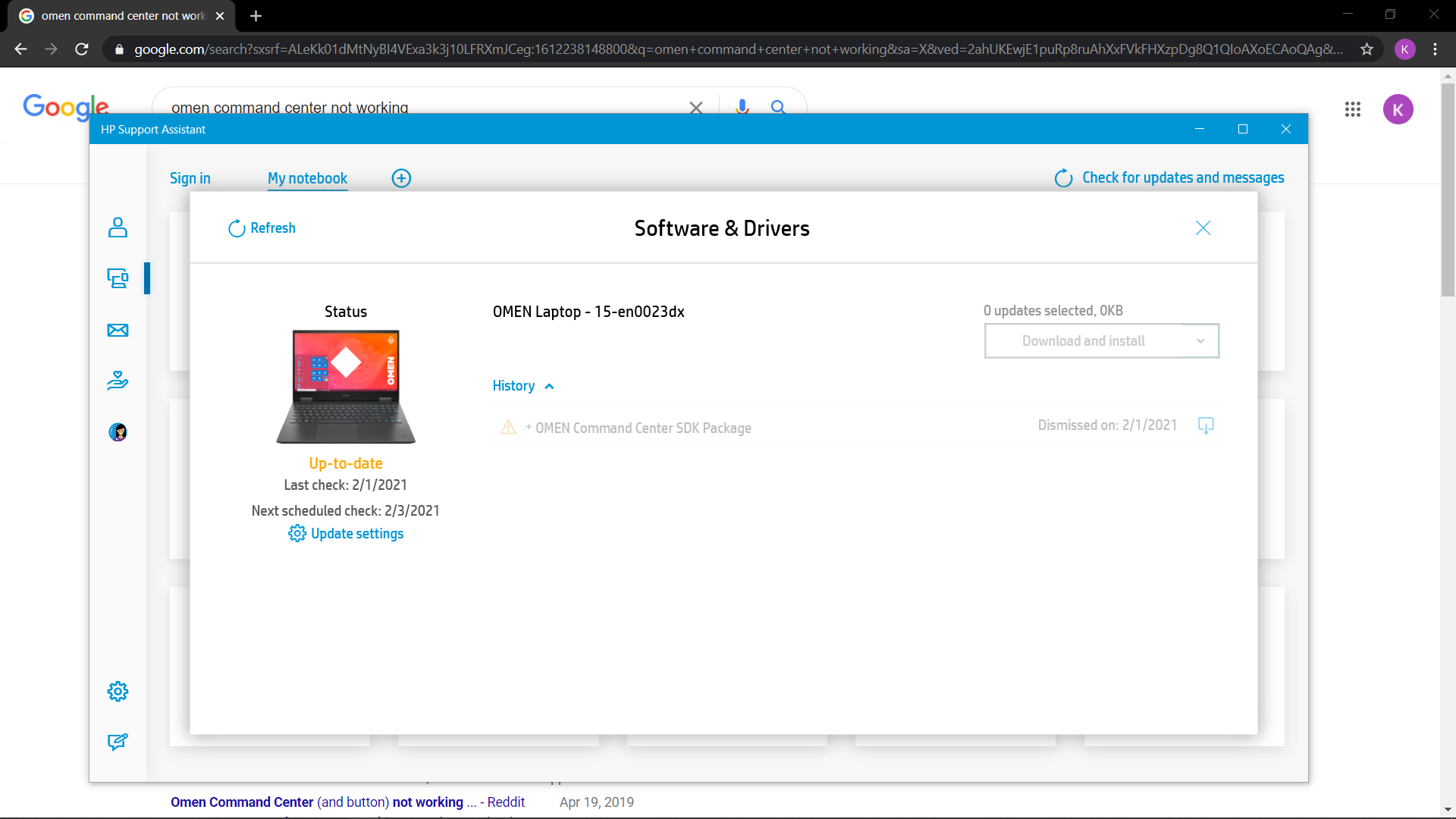Open Google apps grid icon
1456x819 pixels.
(x=1353, y=109)
